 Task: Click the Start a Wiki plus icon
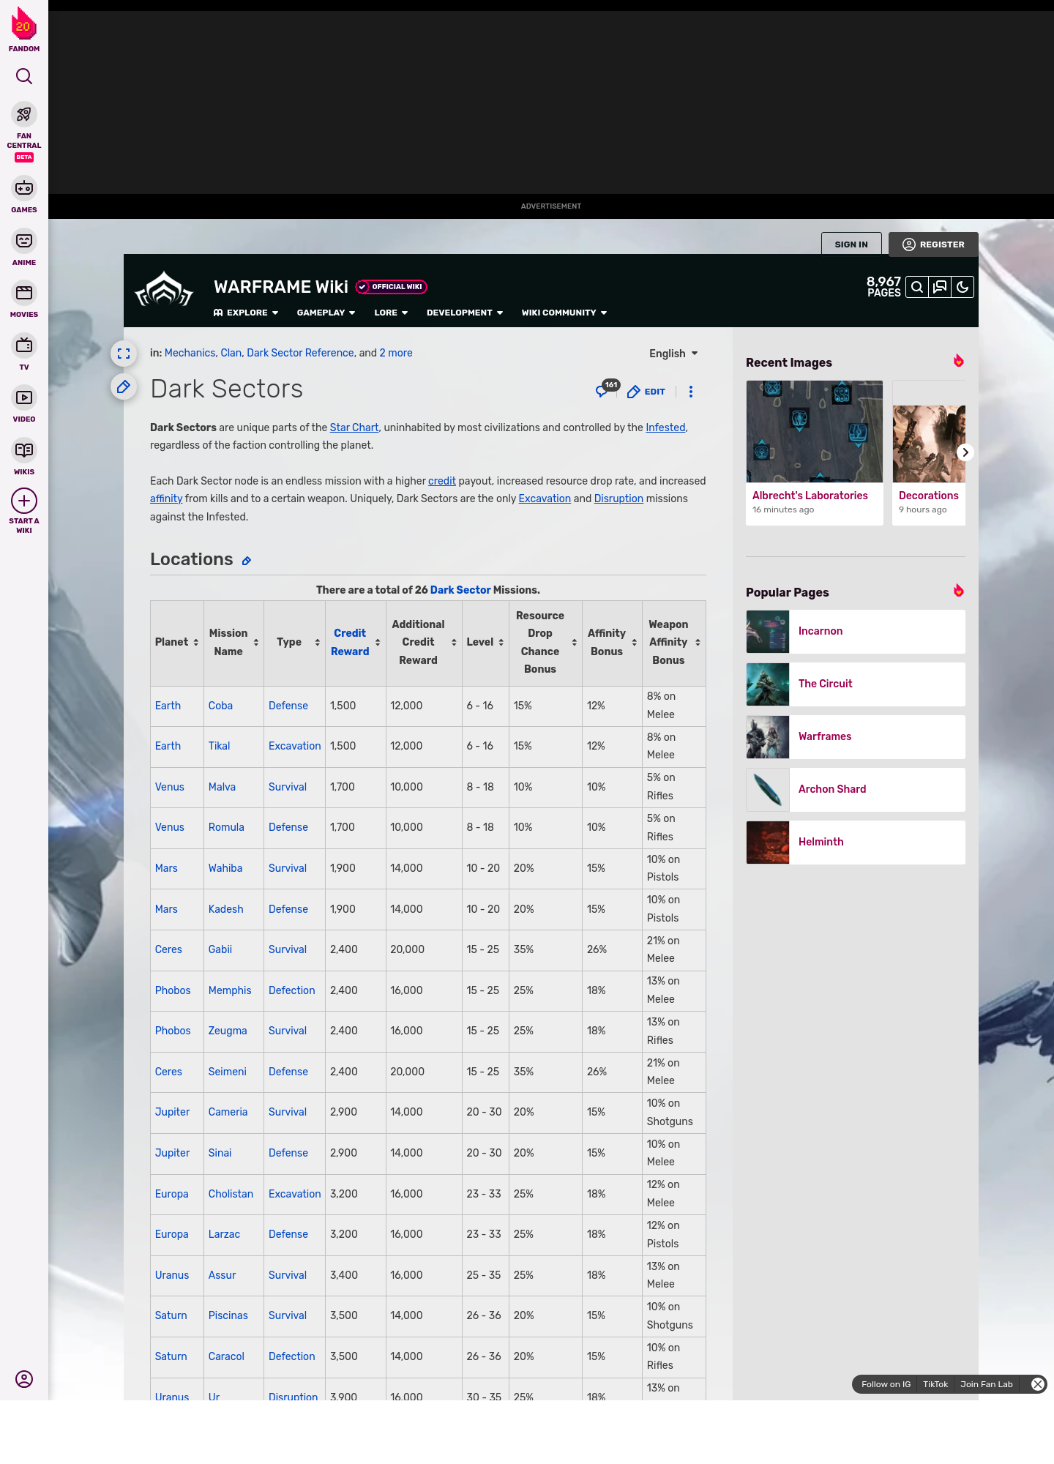coord(24,501)
